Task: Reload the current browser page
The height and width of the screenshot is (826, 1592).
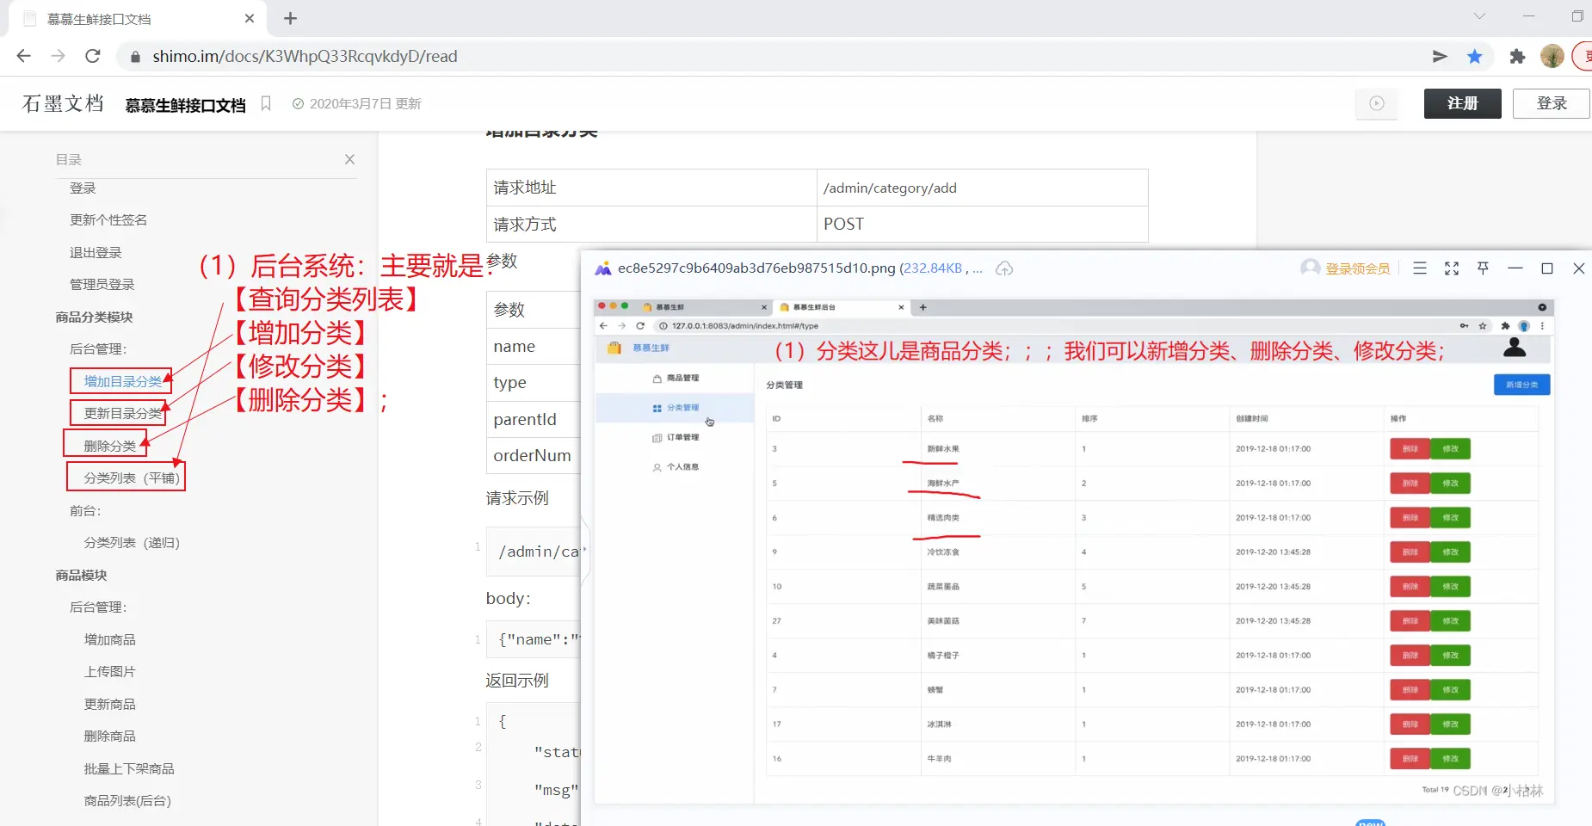Action: pyautogui.click(x=93, y=57)
